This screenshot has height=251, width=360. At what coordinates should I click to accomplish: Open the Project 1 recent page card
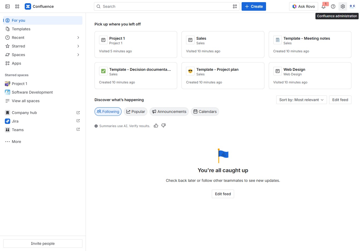(136, 45)
